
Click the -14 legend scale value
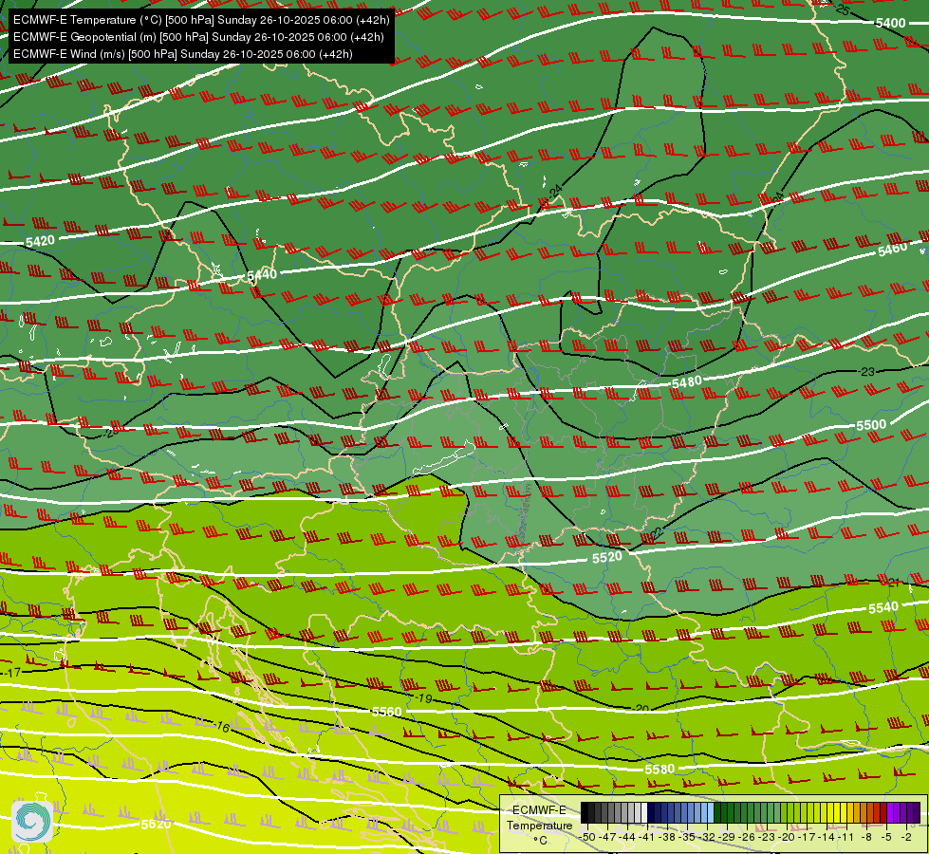click(x=827, y=837)
